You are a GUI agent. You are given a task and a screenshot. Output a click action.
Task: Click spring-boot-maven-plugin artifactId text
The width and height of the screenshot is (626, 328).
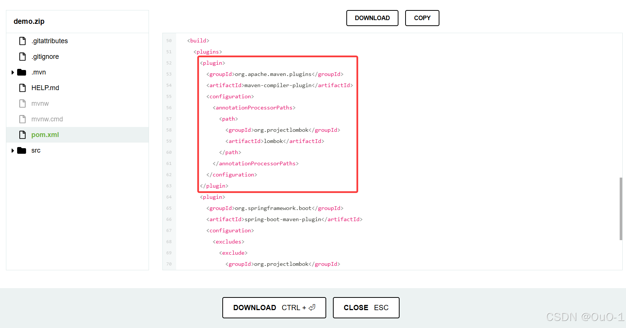click(x=283, y=219)
